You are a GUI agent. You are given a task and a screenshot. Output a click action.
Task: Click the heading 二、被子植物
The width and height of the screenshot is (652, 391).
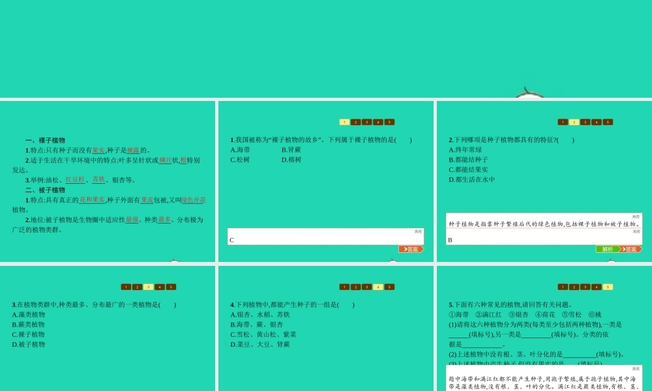click(45, 190)
